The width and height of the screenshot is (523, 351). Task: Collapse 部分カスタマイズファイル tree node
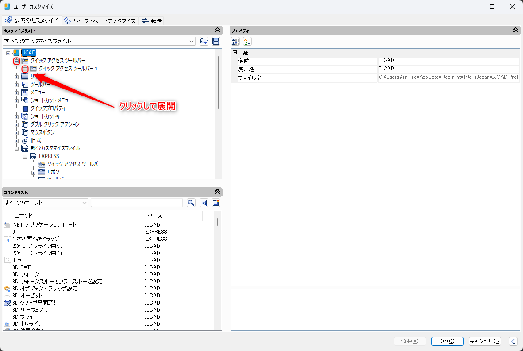point(16,149)
